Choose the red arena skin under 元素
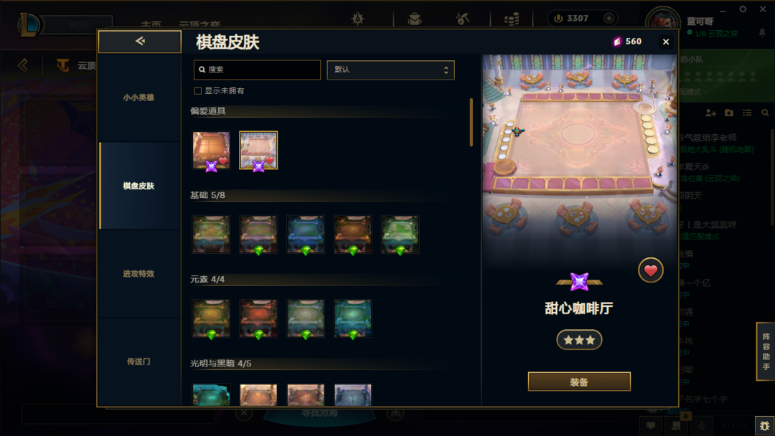 pos(258,318)
